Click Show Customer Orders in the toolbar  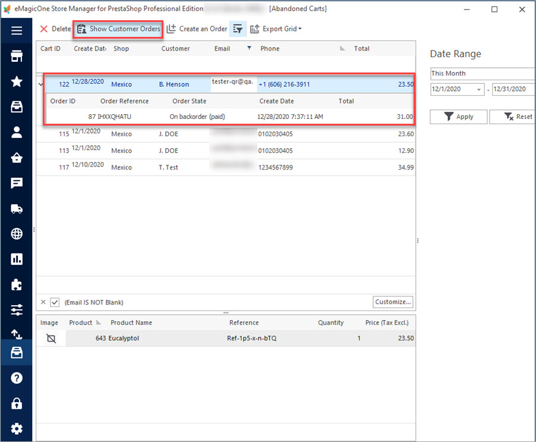(118, 29)
